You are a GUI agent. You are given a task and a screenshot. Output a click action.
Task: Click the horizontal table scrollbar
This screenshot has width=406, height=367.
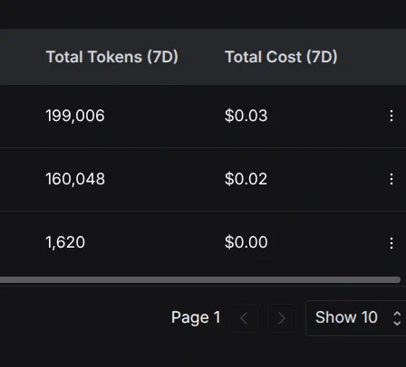[200, 280]
